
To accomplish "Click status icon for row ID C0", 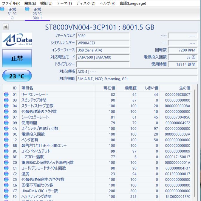I will pyautogui.click(x=6, y=163).
